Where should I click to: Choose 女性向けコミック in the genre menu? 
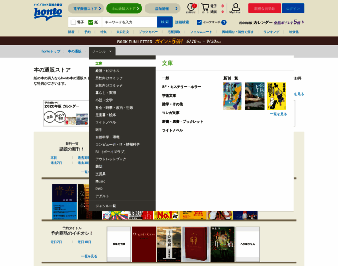tap(122, 85)
